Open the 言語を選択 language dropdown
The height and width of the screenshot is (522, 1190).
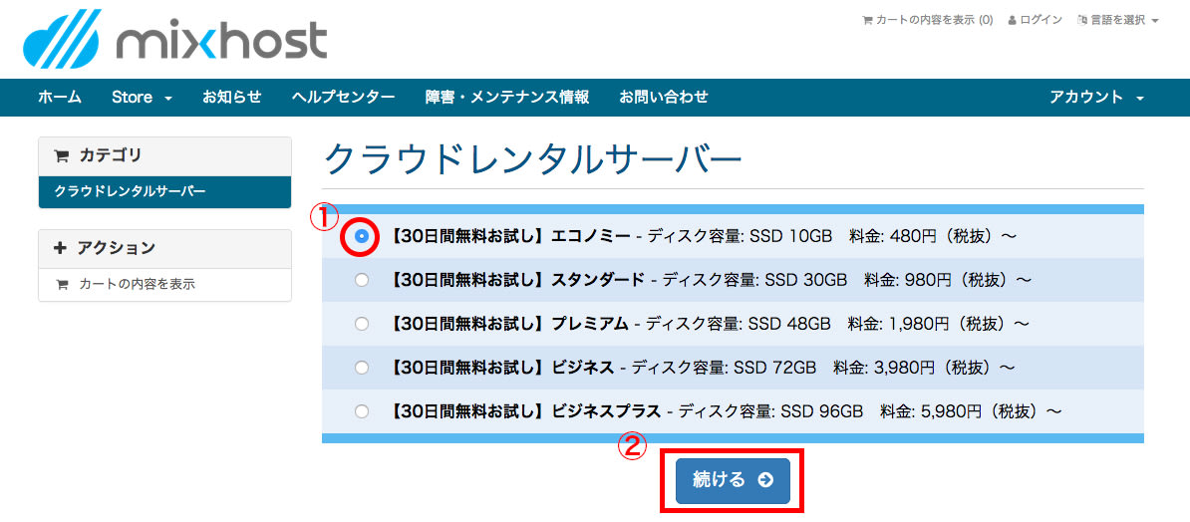click(x=1118, y=21)
